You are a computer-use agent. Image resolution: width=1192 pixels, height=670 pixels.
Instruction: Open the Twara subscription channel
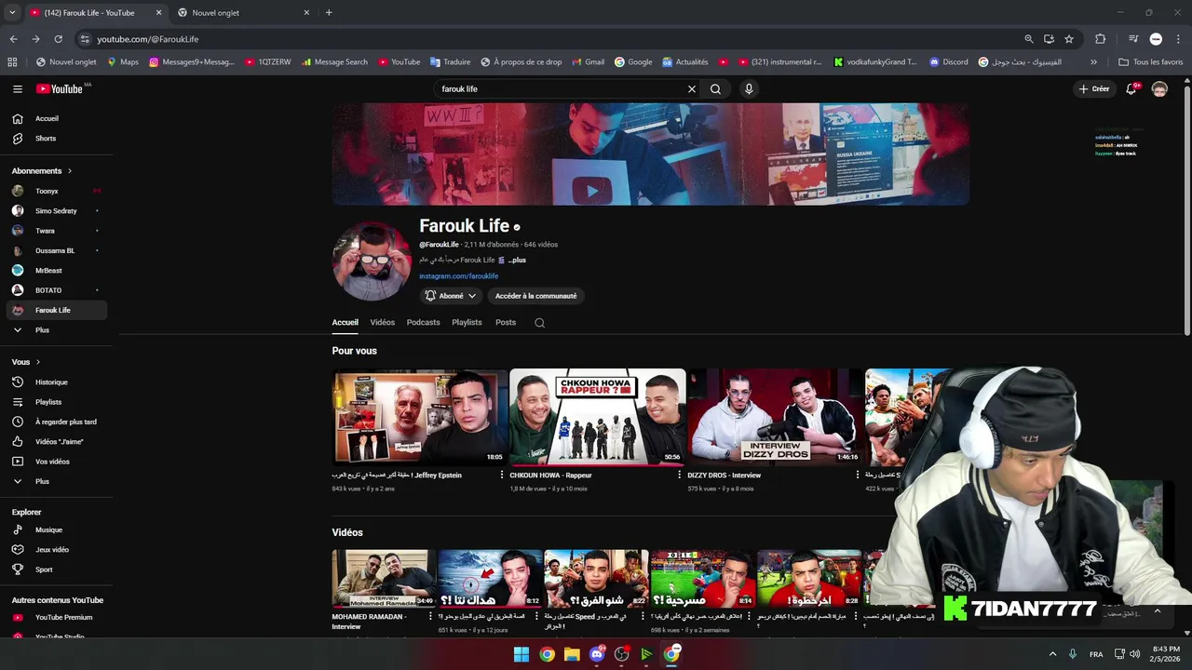tap(56, 231)
